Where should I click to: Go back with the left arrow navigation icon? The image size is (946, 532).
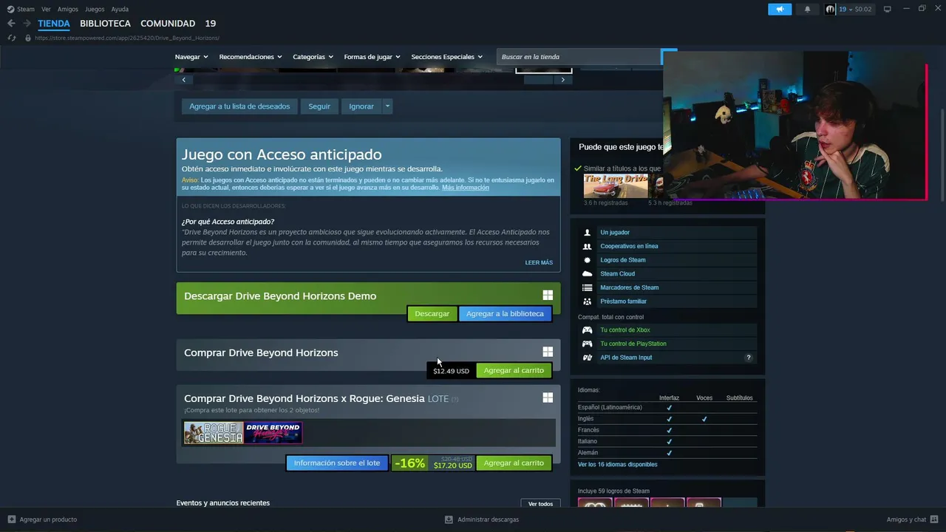click(x=11, y=24)
